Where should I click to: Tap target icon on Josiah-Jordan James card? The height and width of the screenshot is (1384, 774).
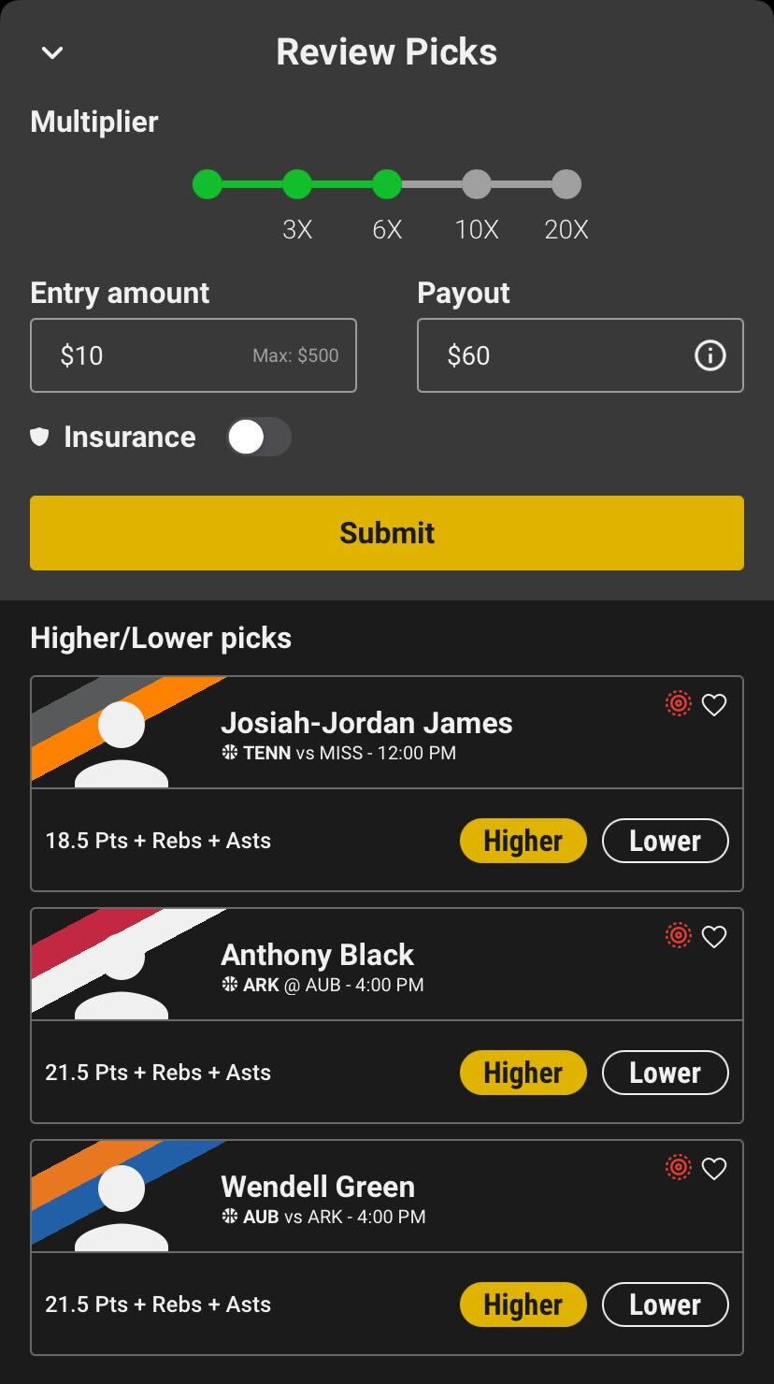(679, 704)
